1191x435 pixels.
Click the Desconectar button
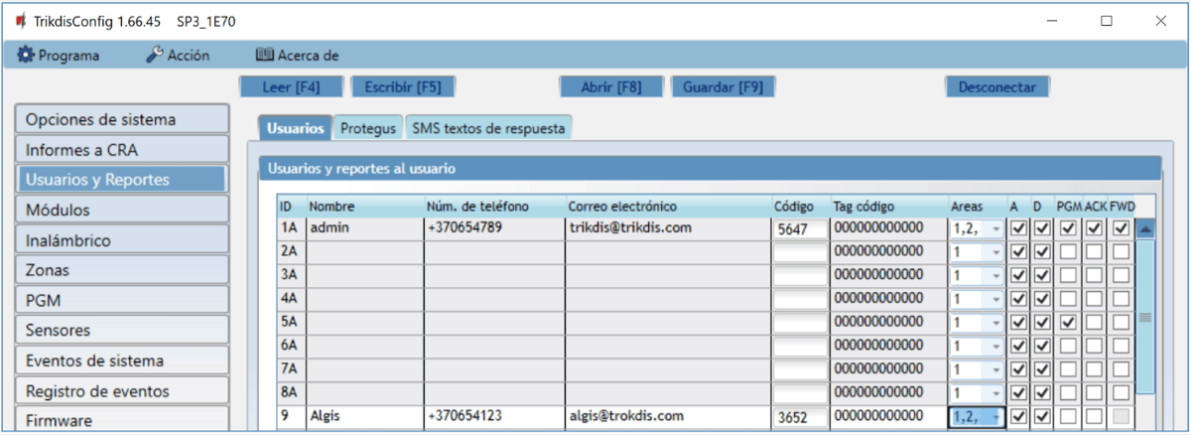[996, 86]
